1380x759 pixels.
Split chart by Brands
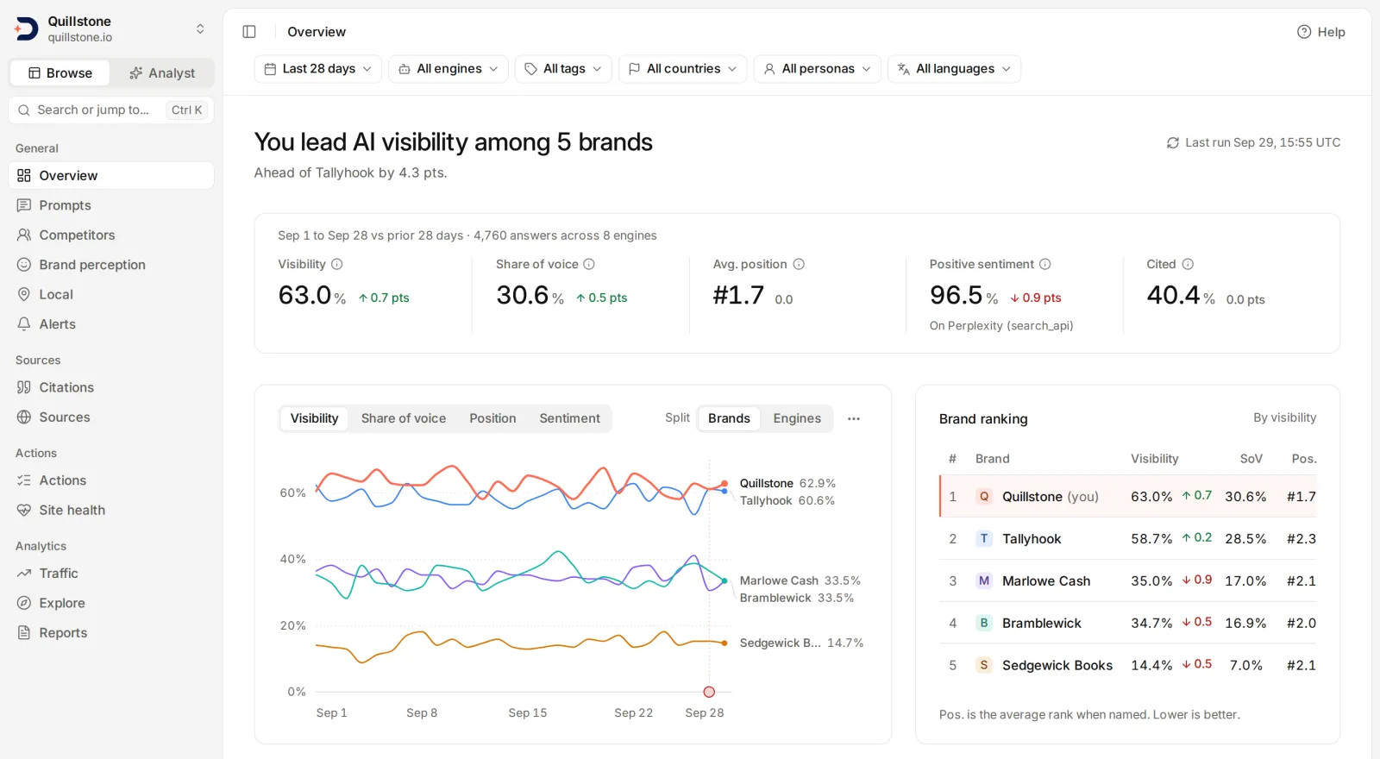tap(729, 418)
